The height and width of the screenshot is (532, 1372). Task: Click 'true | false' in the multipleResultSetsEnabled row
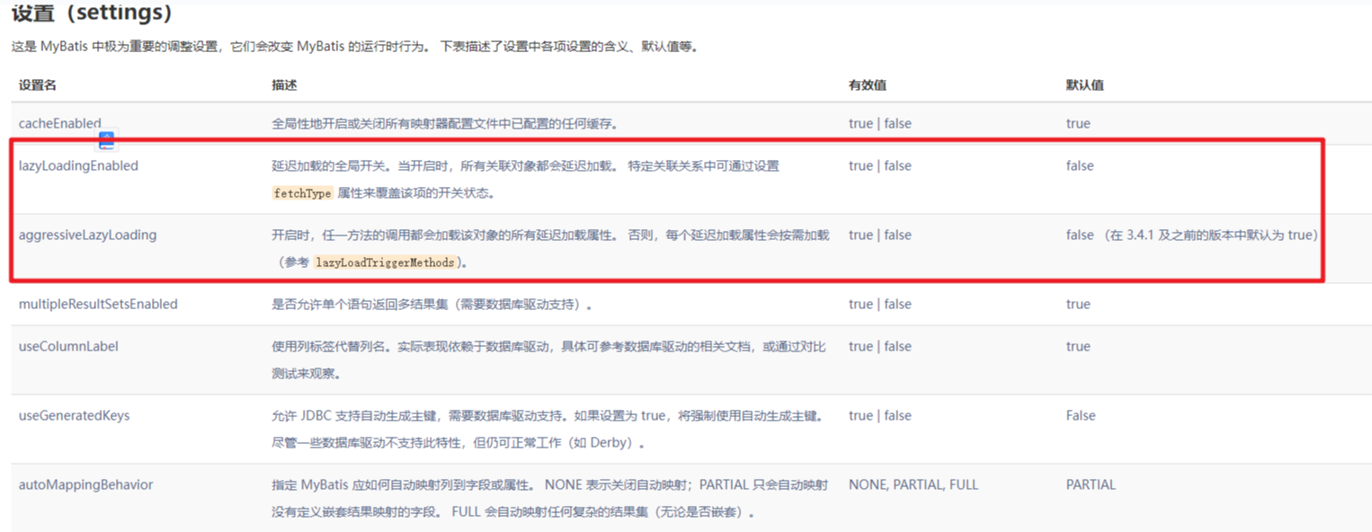click(x=879, y=304)
